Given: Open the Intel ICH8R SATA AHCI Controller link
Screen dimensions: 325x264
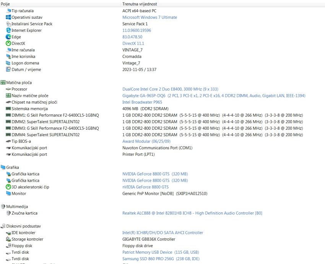Looking at the screenshot, I should click(163, 233).
